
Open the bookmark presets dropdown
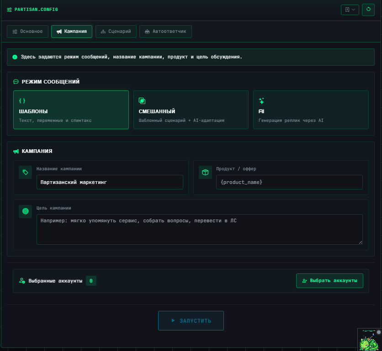(350, 10)
